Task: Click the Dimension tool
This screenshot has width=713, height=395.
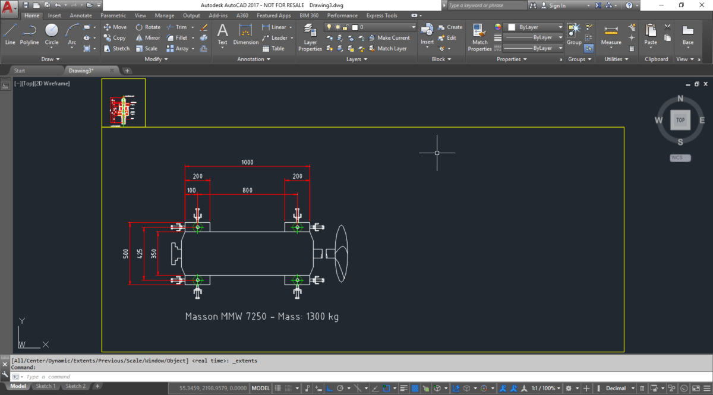Action: pos(246,34)
